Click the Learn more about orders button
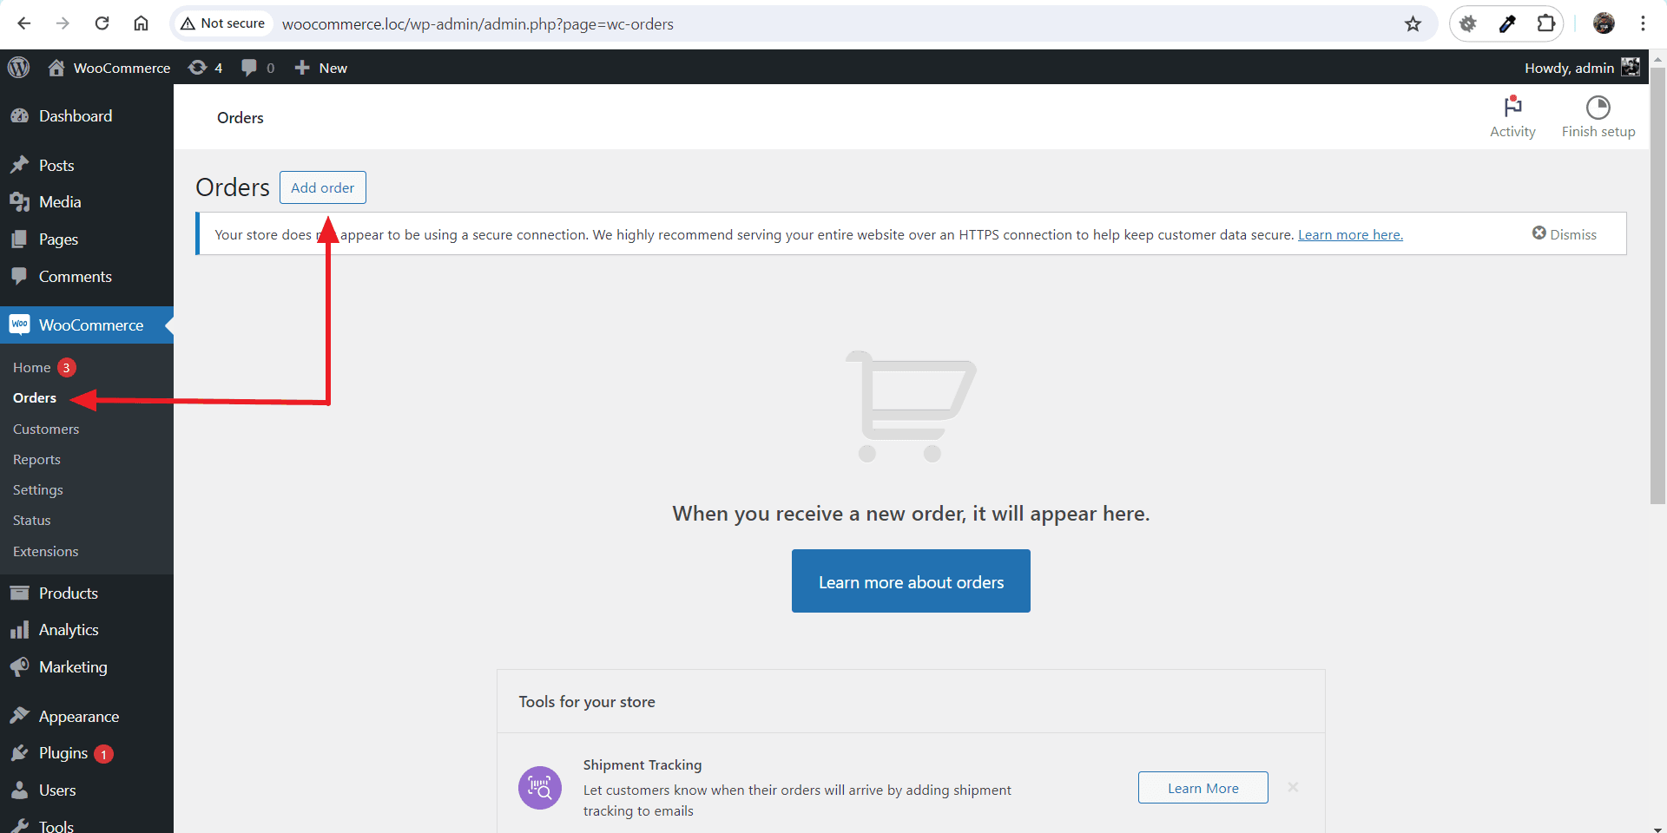This screenshot has width=1667, height=833. [x=910, y=581]
